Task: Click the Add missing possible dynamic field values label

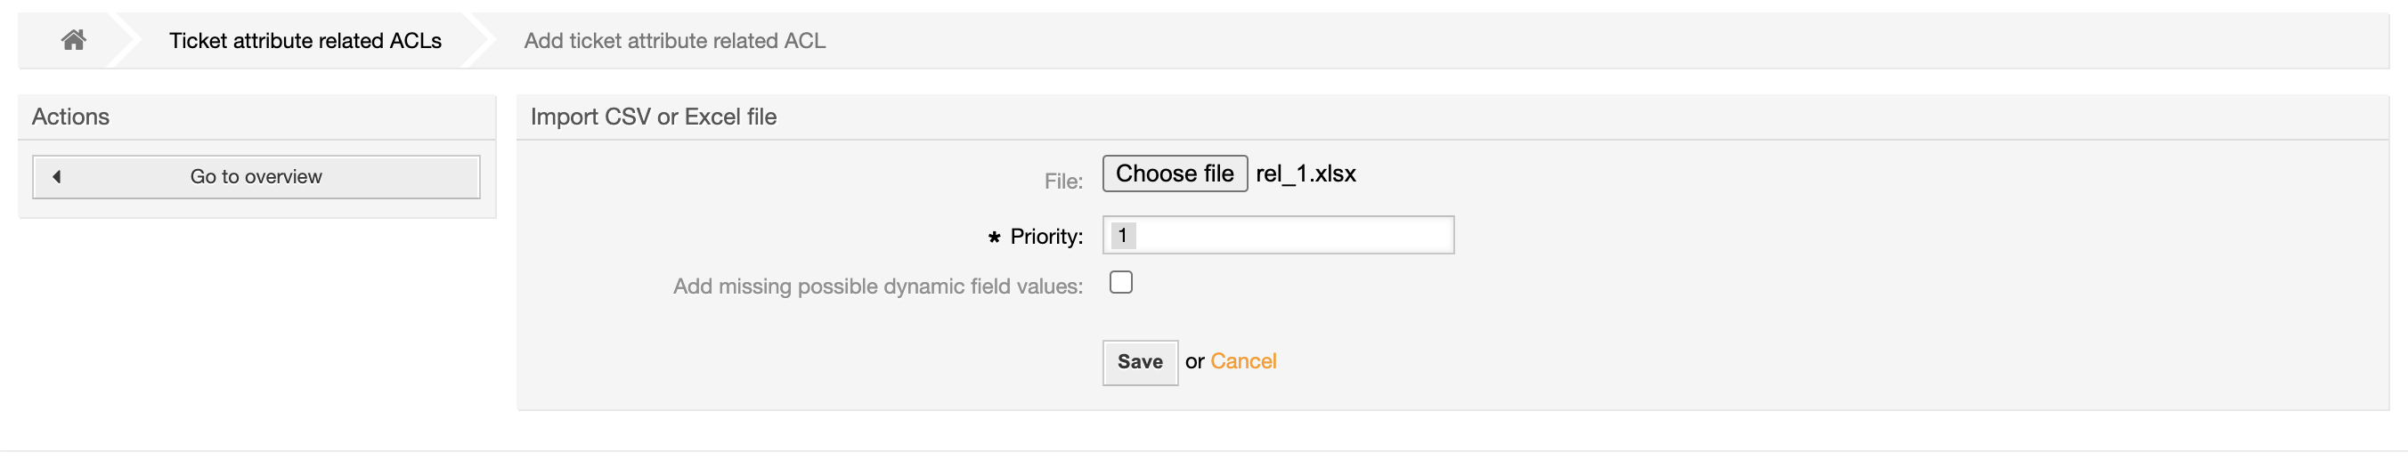Action: [x=877, y=286]
